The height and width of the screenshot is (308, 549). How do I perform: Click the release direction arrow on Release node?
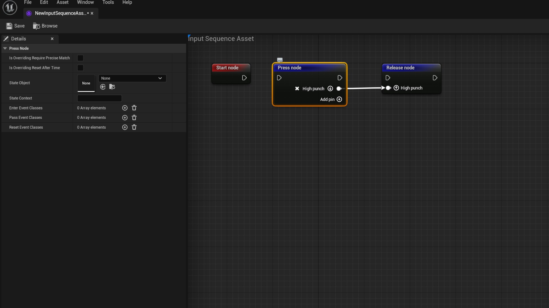(x=396, y=88)
